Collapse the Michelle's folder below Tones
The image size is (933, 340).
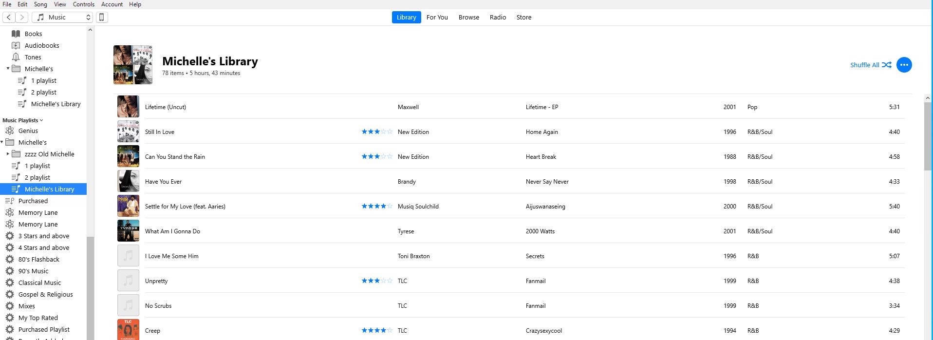[x=8, y=69]
